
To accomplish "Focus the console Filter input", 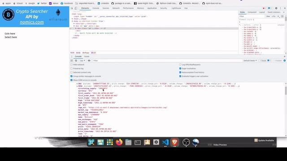I will [x=167, y=61].
